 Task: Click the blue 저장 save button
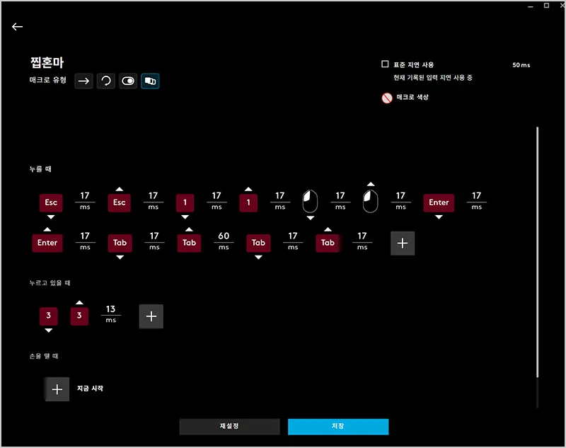coord(338,427)
